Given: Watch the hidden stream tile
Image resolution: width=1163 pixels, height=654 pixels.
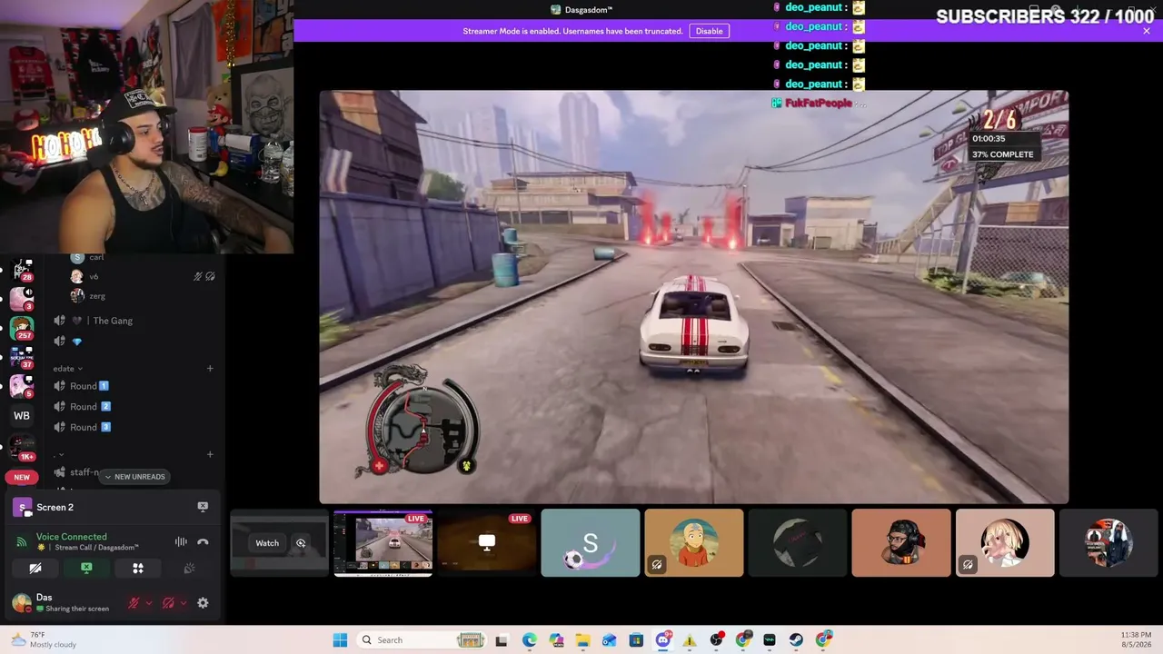Looking at the screenshot, I should coord(267,543).
